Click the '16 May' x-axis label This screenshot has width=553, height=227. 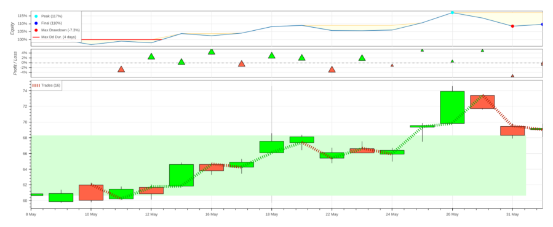(212, 214)
